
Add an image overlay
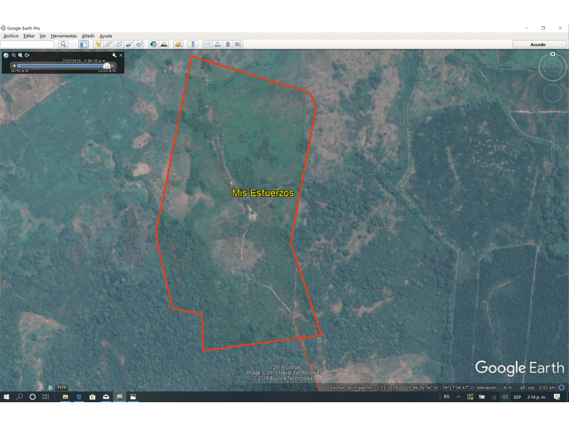[129, 44]
